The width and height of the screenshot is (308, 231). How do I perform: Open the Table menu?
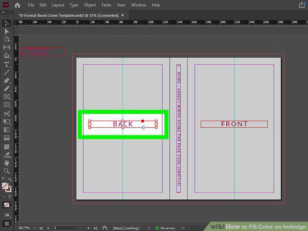(106, 5)
